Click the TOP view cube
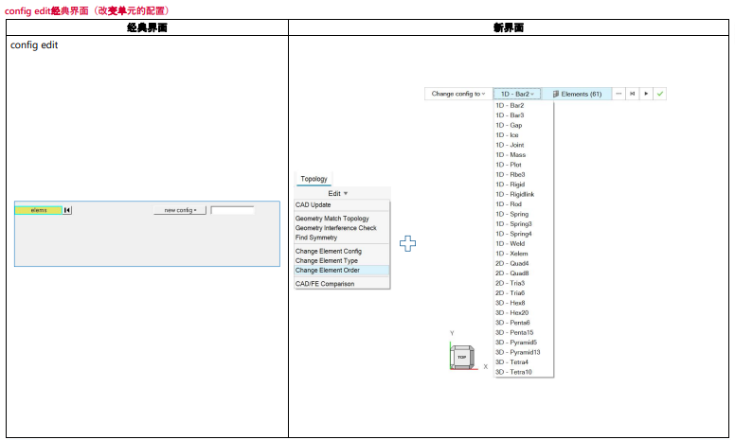This screenshot has width=735, height=440. tap(462, 358)
